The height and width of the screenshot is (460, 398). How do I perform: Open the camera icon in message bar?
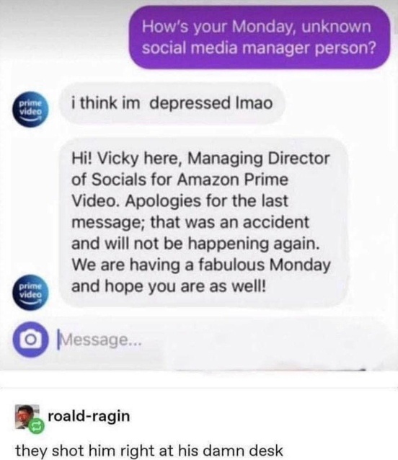pos(30,339)
